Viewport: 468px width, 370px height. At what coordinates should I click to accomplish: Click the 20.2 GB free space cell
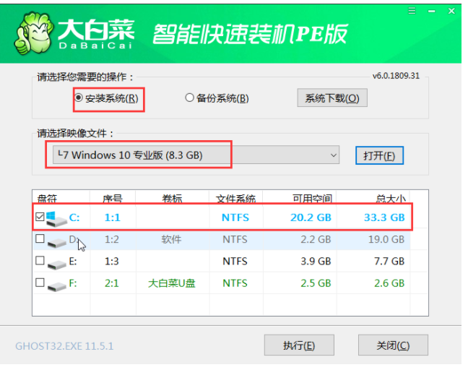(x=311, y=218)
